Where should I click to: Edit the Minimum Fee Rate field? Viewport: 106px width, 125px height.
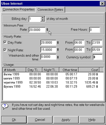pyautogui.click(x=37, y=30)
